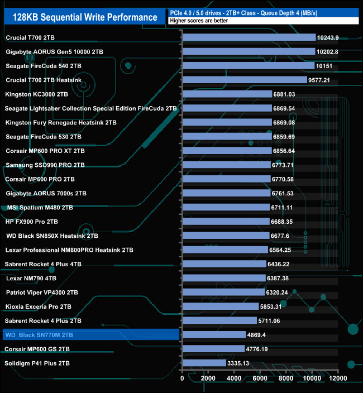Select the Kingston KC3000 2TB label
Image resolution: width=363 pixels, height=393 pixels.
pyautogui.click(x=37, y=94)
